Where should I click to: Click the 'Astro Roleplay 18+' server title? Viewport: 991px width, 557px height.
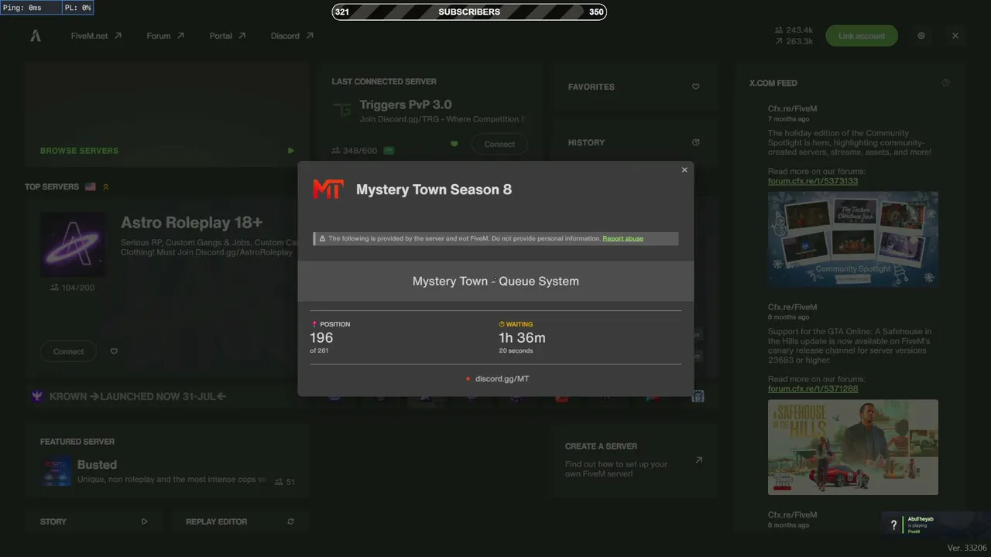pos(192,223)
